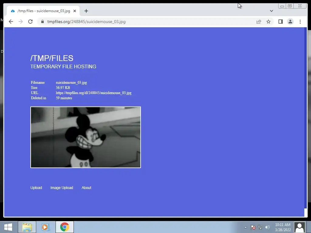The height and width of the screenshot is (233, 311).
Task: Click the Size label
Action: [x=34, y=88]
